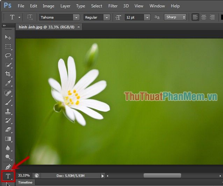Click the text color swatch
Image resolution: width=223 pixels, height=186 pixels.
tap(222, 17)
